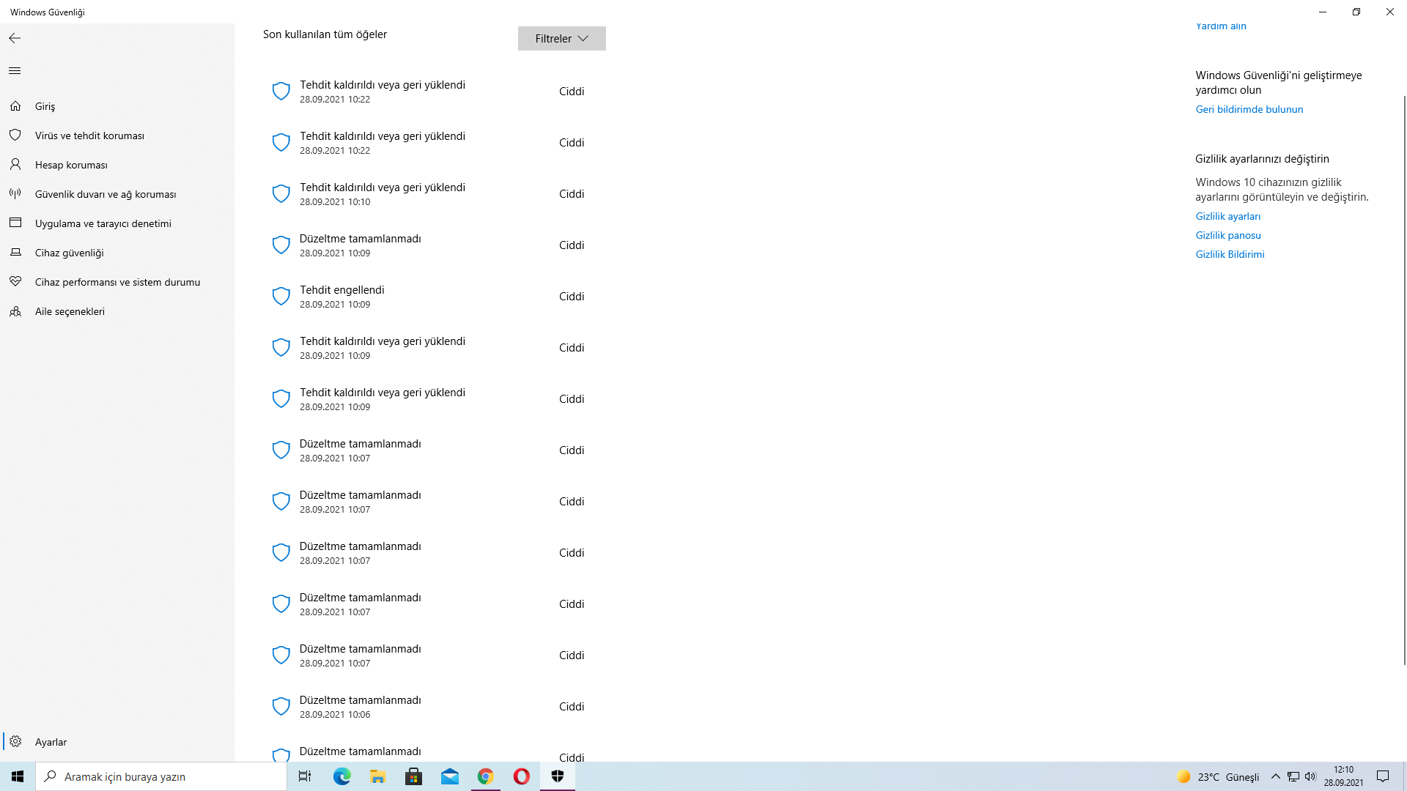Click the back arrow icon
This screenshot has height=791, width=1407.
coord(15,38)
